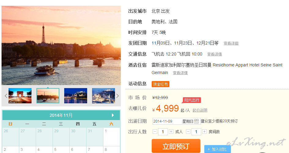Increase the room count with plus
Image resolution: width=289 pixels, height=153 pixels.
[x=204, y=132]
